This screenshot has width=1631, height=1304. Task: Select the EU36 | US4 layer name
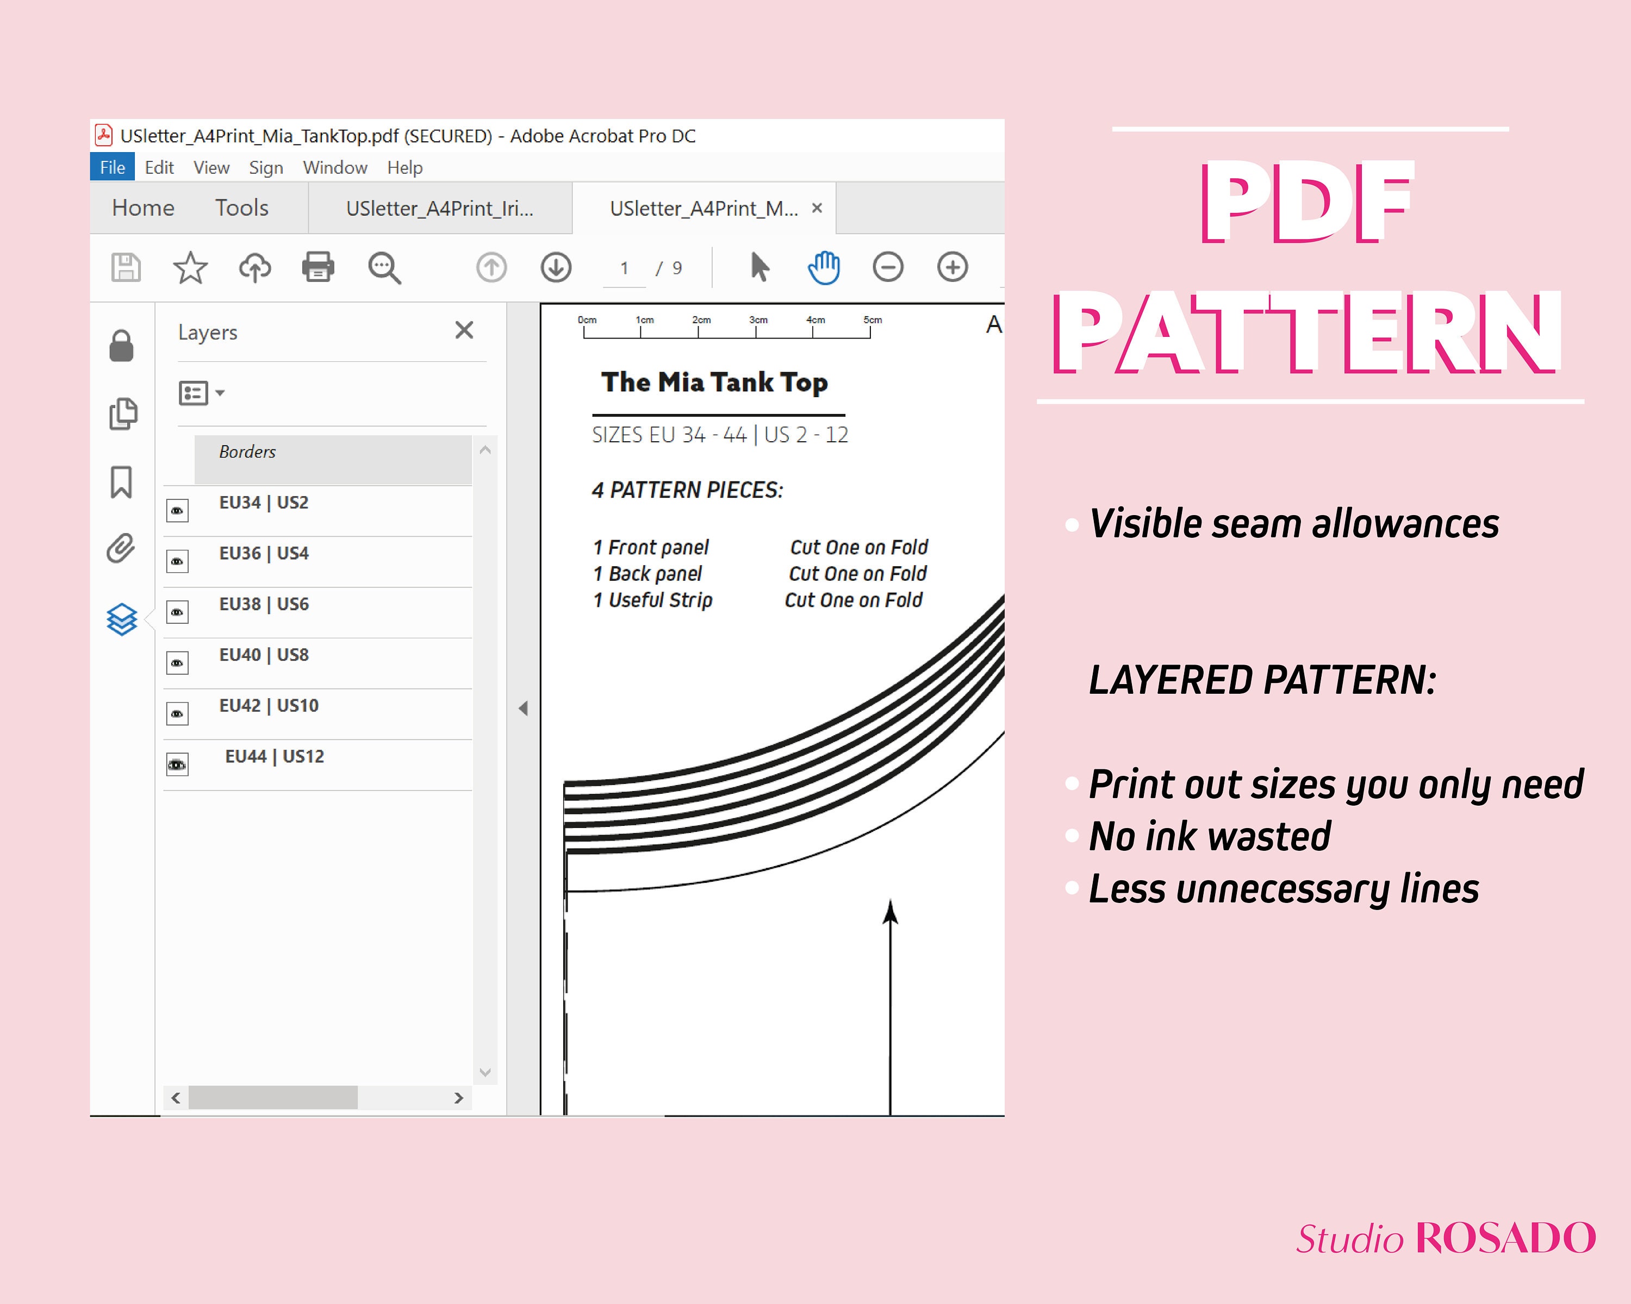click(264, 553)
